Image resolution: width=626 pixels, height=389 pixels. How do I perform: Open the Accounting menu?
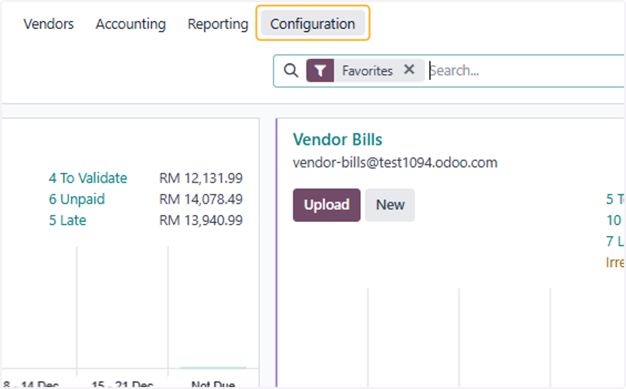(130, 24)
